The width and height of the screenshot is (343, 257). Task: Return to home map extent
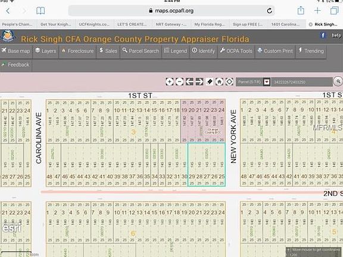[219, 82]
